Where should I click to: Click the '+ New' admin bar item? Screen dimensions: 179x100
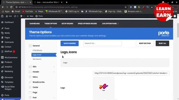[x=30, y=16]
